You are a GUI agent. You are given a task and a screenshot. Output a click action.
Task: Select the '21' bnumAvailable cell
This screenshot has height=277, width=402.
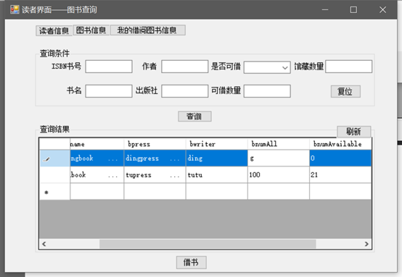point(340,175)
